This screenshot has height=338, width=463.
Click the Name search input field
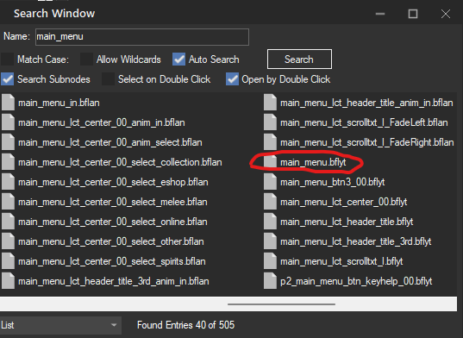pyautogui.click(x=142, y=37)
